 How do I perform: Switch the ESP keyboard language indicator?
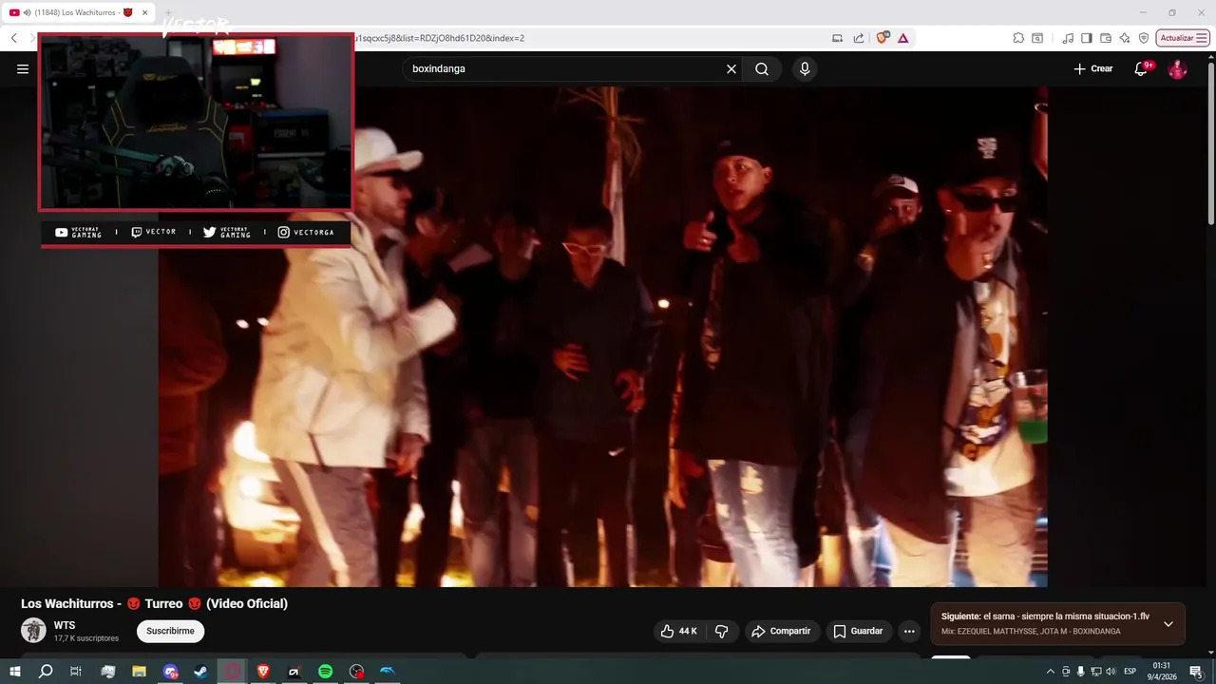pyautogui.click(x=1130, y=672)
